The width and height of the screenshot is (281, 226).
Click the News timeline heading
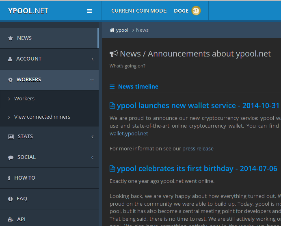138,87
